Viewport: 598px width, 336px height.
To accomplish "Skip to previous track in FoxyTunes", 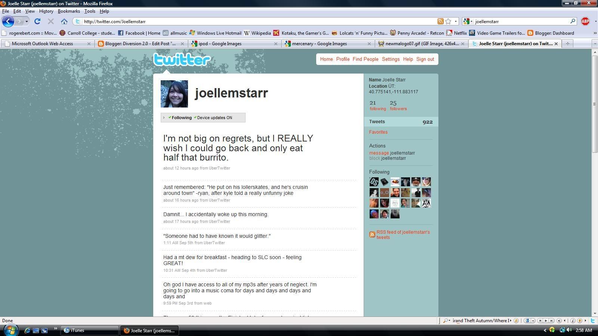I will tap(540, 321).
